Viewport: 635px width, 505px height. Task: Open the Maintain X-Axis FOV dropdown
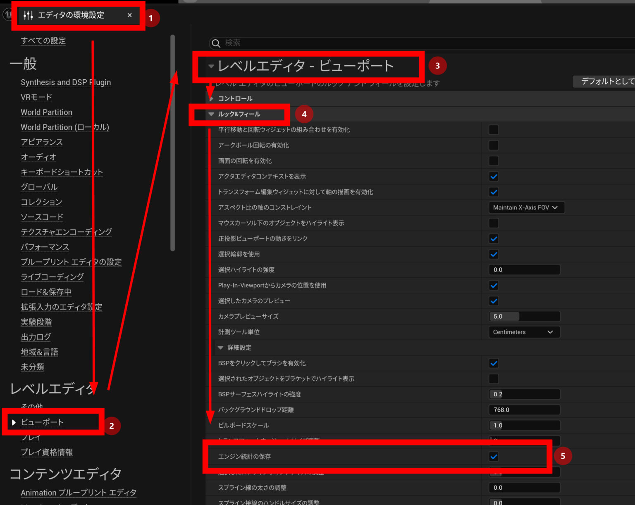click(x=526, y=207)
